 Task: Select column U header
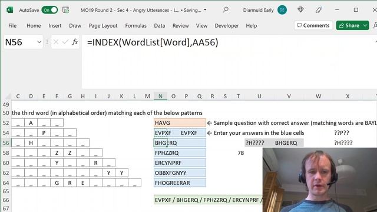(x=259, y=97)
